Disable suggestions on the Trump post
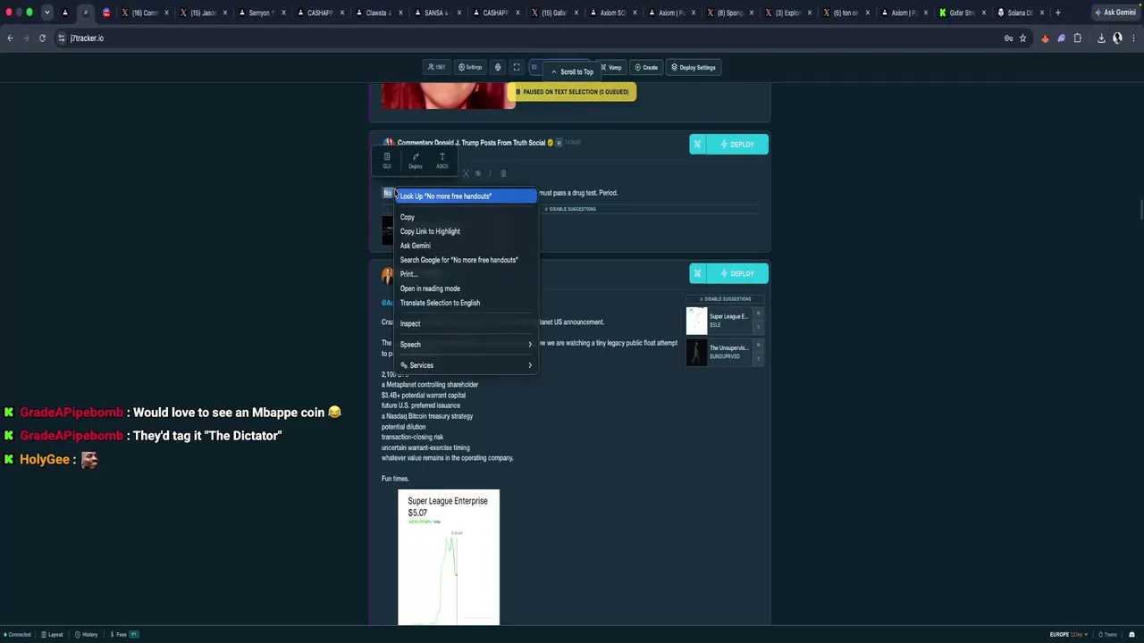Image resolution: width=1144 pixels, height=643 pixels. [570, 209]
